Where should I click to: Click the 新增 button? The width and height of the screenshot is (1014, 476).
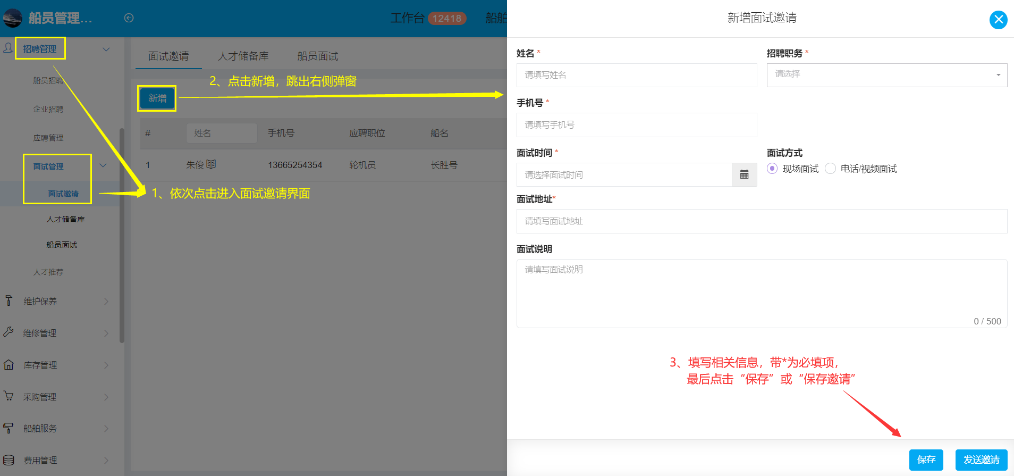(157, 98)
